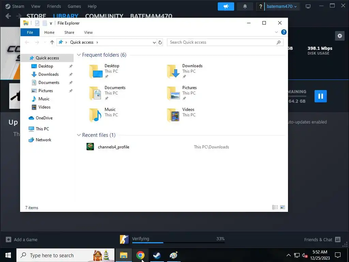The height and width of the screenshot is (262, 349).
Task: Select the Desktop folder icon in Frequent folders
Action: 96,71
